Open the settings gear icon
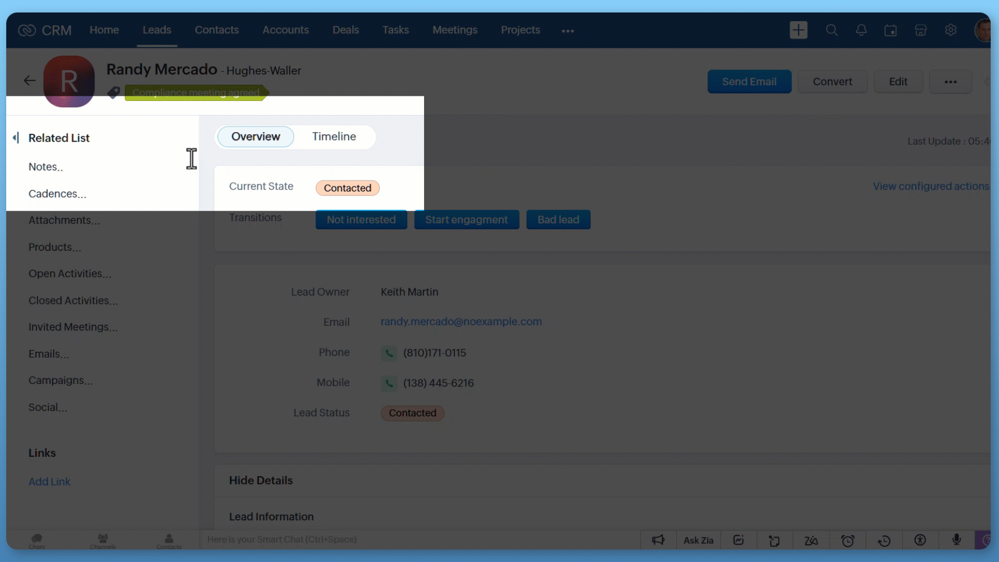999x562 pixels. tap(951, 30)
